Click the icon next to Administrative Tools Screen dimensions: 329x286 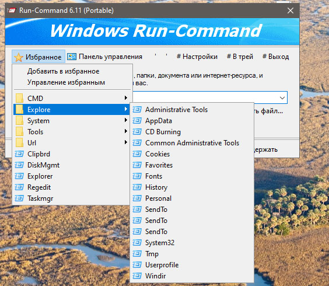(x=137, y=109)
